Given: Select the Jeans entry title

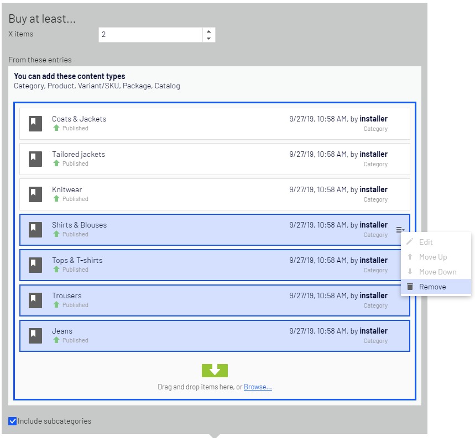Looking at the screenshot, I should [x=62, y=331].
